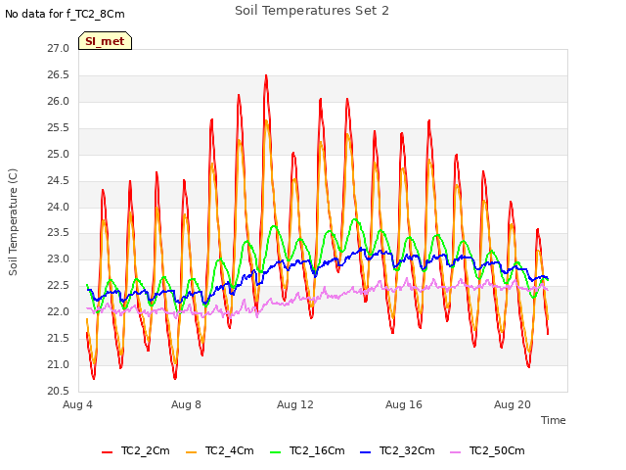Image resolution: width=626 pixels, height=470 pixels.
Task: Click the 22.5 y-axis tick label
Action: click(x=59, y=285)
